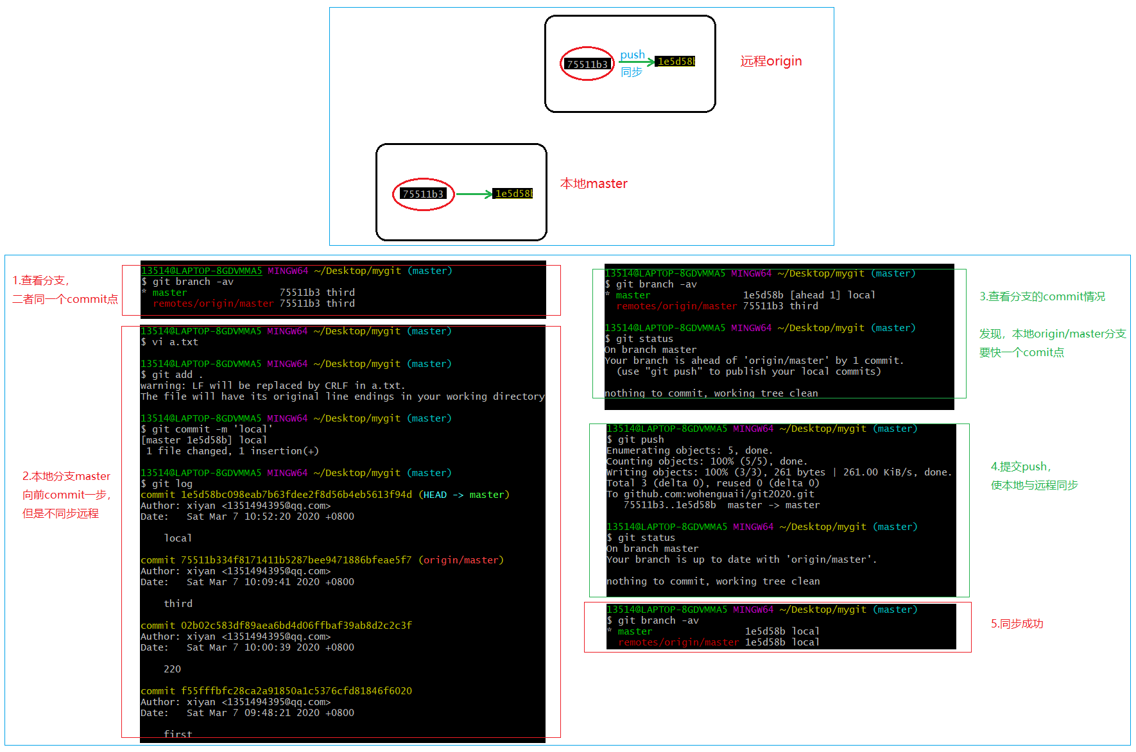Image resolution: width=1136 pixels, height=752 pixels.
Task: Click the github.com:wohenguaii/git2020.git URL
Action: coord(719,494)
